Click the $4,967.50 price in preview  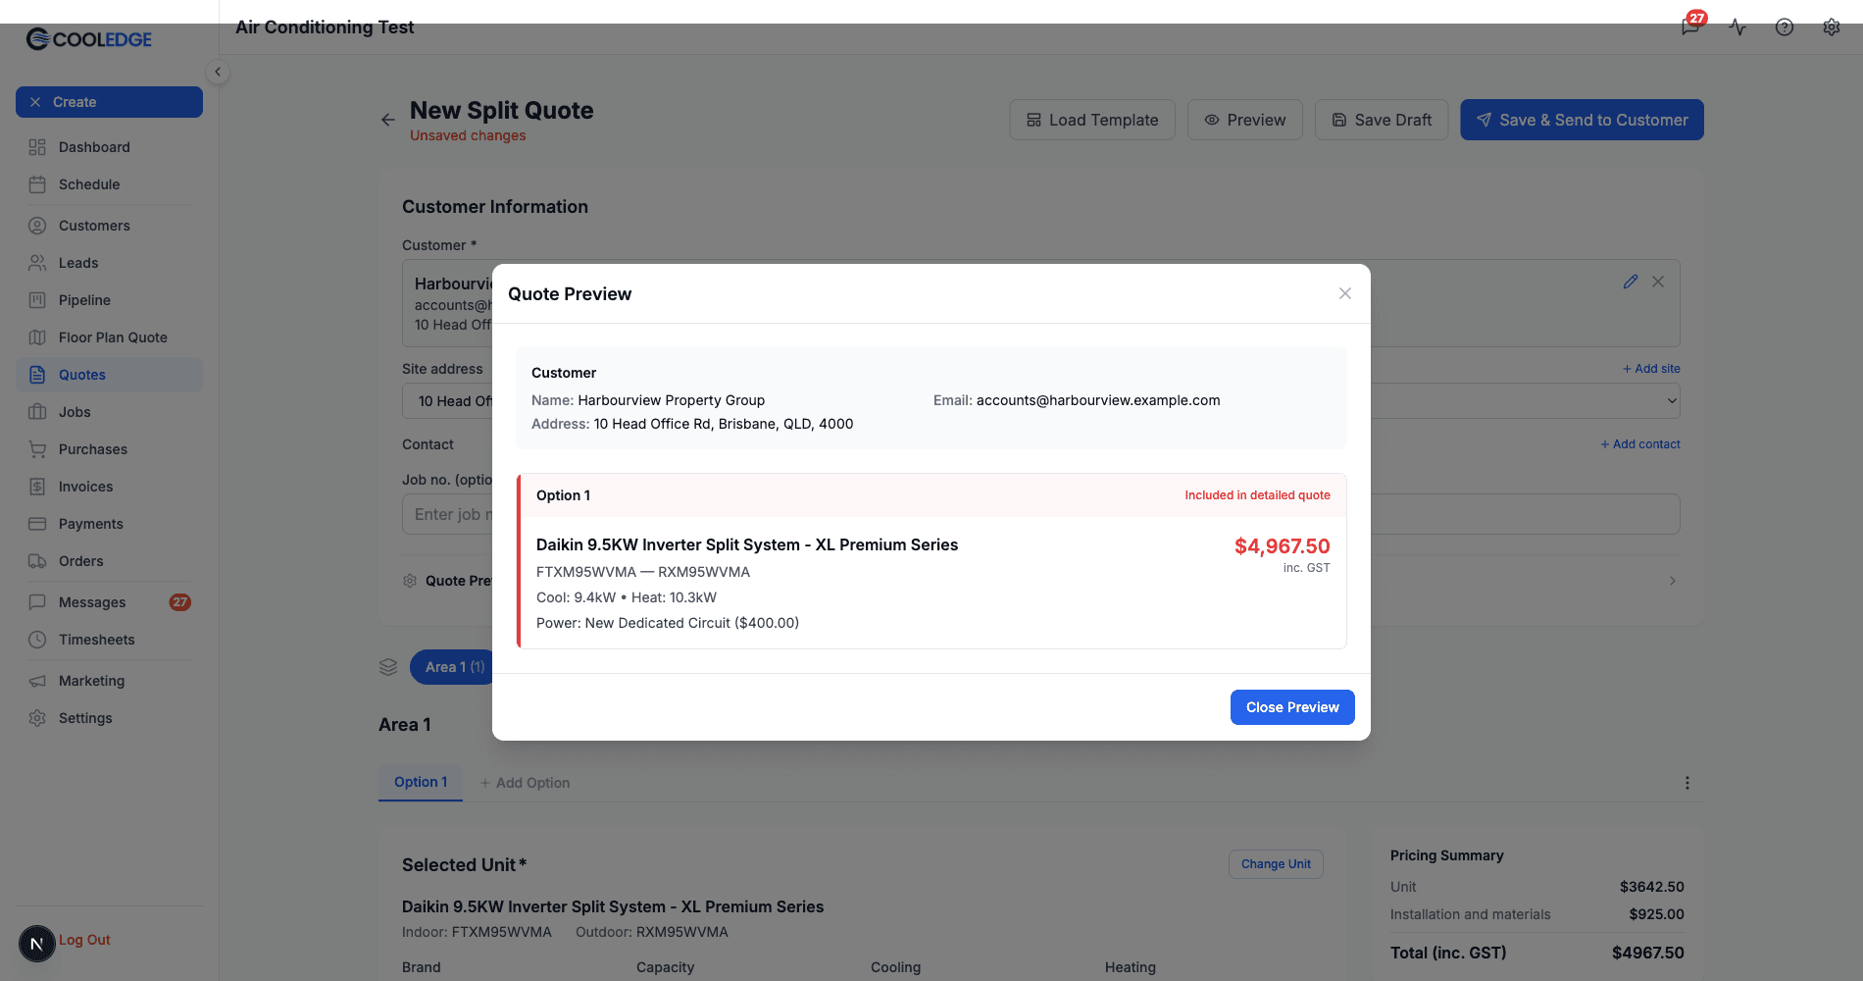[1283, 546]
